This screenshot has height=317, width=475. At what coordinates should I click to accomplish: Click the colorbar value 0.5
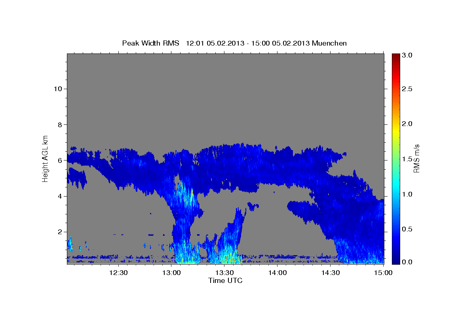click(407, 229)
